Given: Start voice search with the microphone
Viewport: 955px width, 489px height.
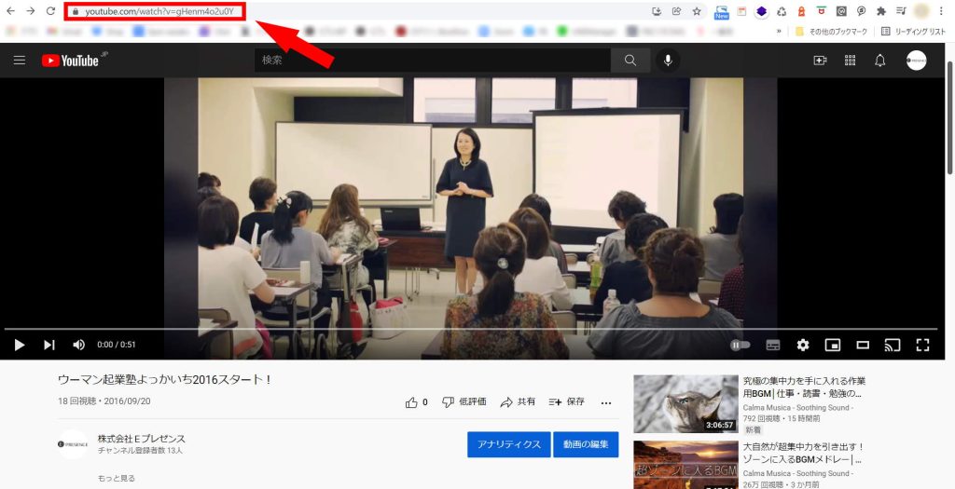Looking at the screenshot, I should [x=668, y=61].
